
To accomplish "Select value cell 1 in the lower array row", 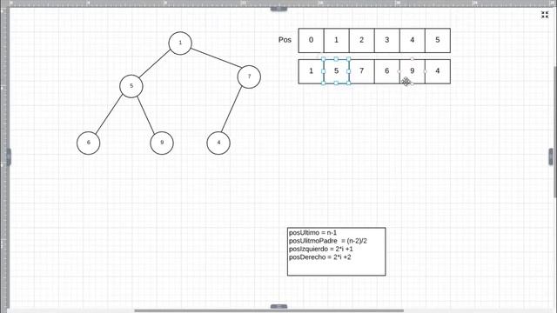I will (x=312, y=71).
